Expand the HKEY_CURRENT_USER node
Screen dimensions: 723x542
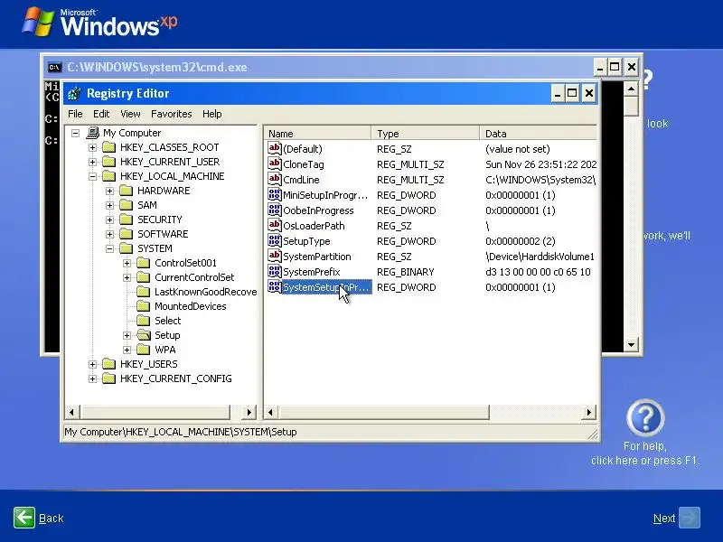93,162
